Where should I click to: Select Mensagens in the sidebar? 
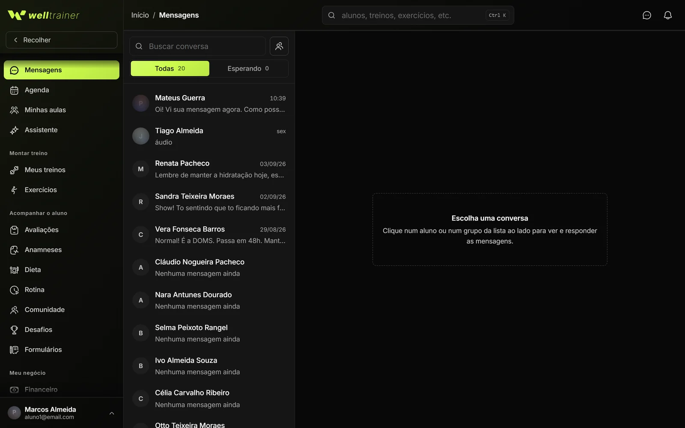coord(62,70)
